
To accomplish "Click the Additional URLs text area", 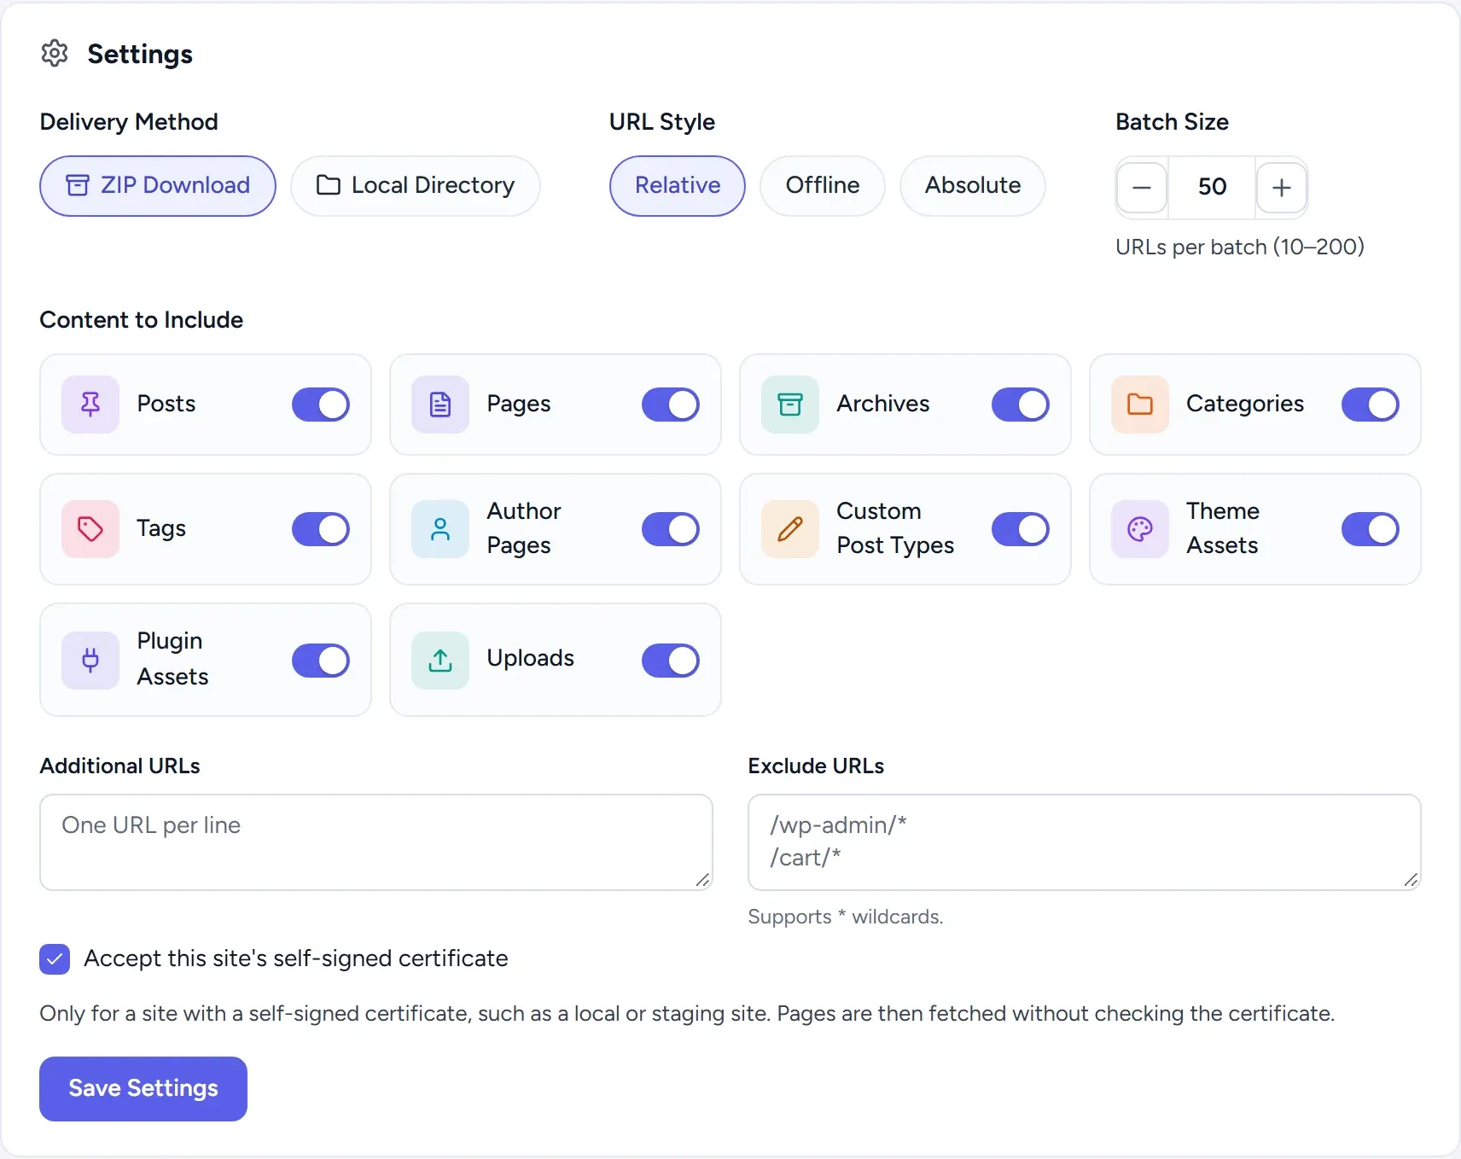I will pyautogui.click(x=376, y=842).
